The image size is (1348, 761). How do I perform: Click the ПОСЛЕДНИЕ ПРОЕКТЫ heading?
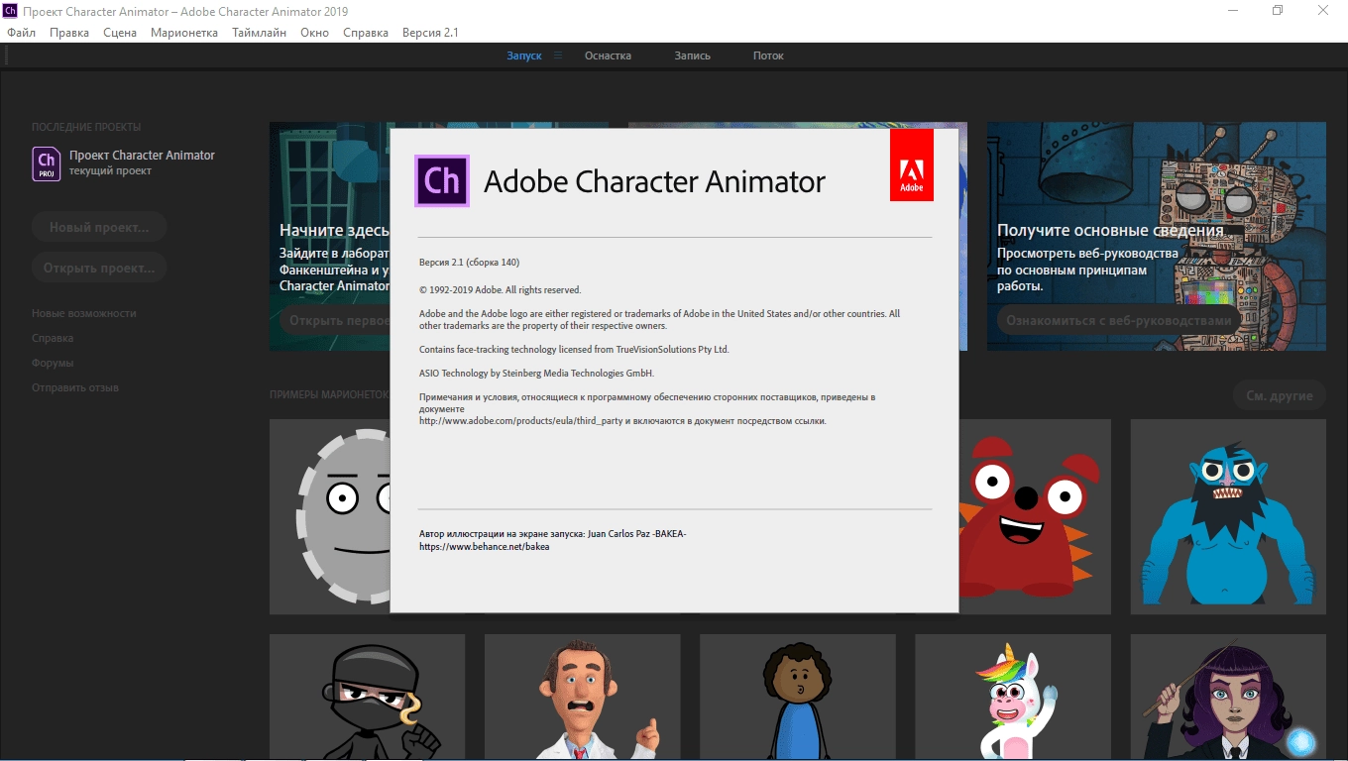tap(86, 127)
